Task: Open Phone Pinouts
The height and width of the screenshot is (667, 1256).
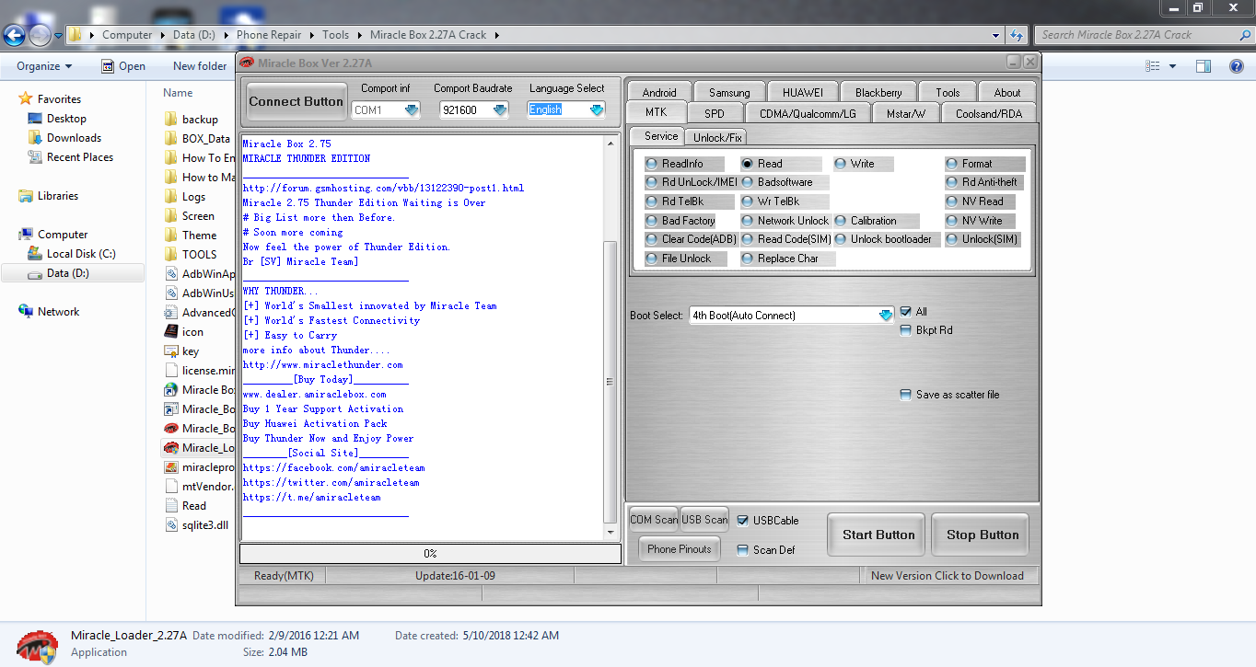Action: [x=680, y=549]
